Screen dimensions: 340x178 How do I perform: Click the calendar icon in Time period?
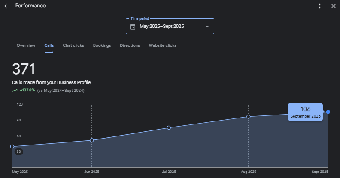(x=133, y=27)
